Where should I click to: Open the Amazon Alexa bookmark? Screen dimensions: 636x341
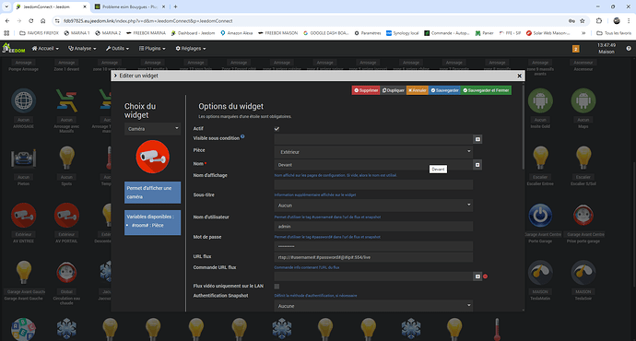click(x=237, y=33)
